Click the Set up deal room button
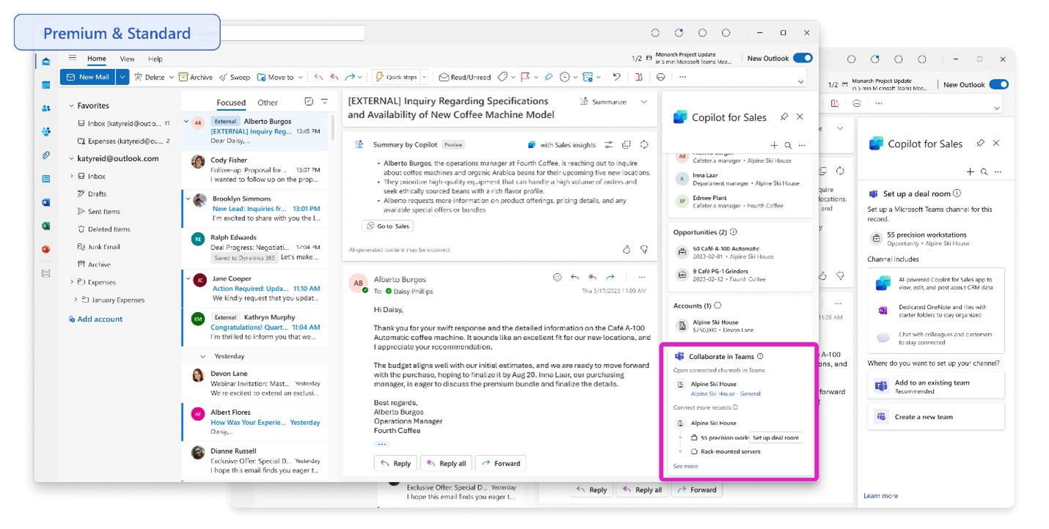Screen dimensions: 1049x529 [775, 437]
